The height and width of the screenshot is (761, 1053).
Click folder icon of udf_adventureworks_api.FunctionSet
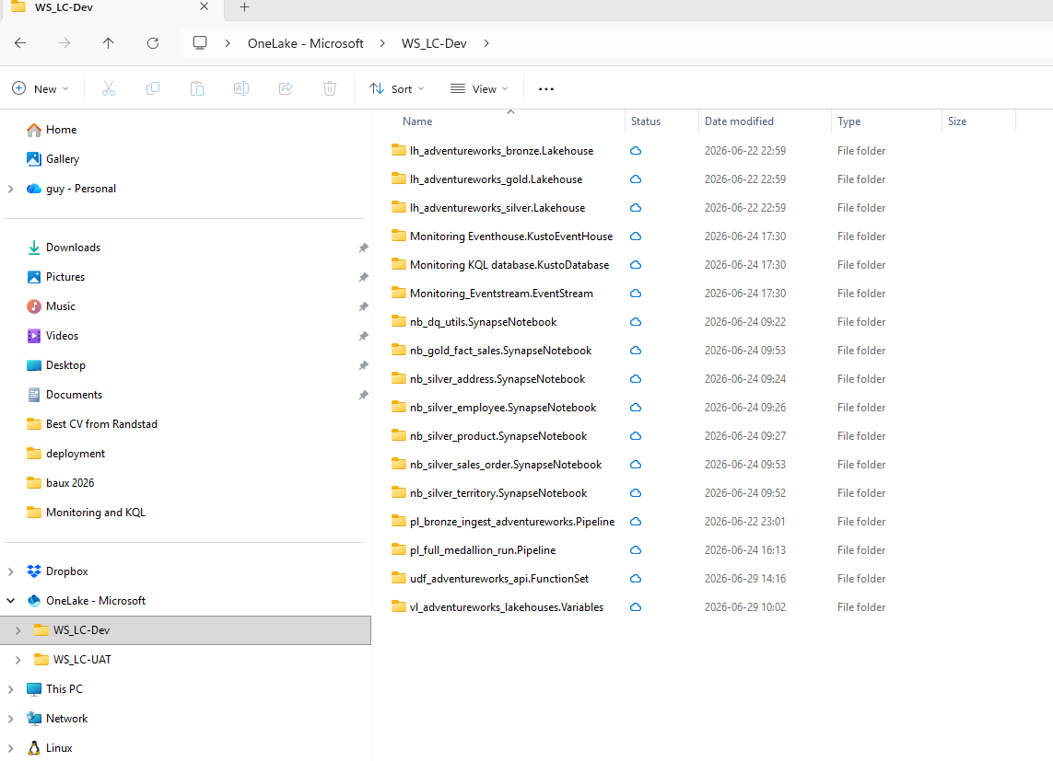point(399,578)
